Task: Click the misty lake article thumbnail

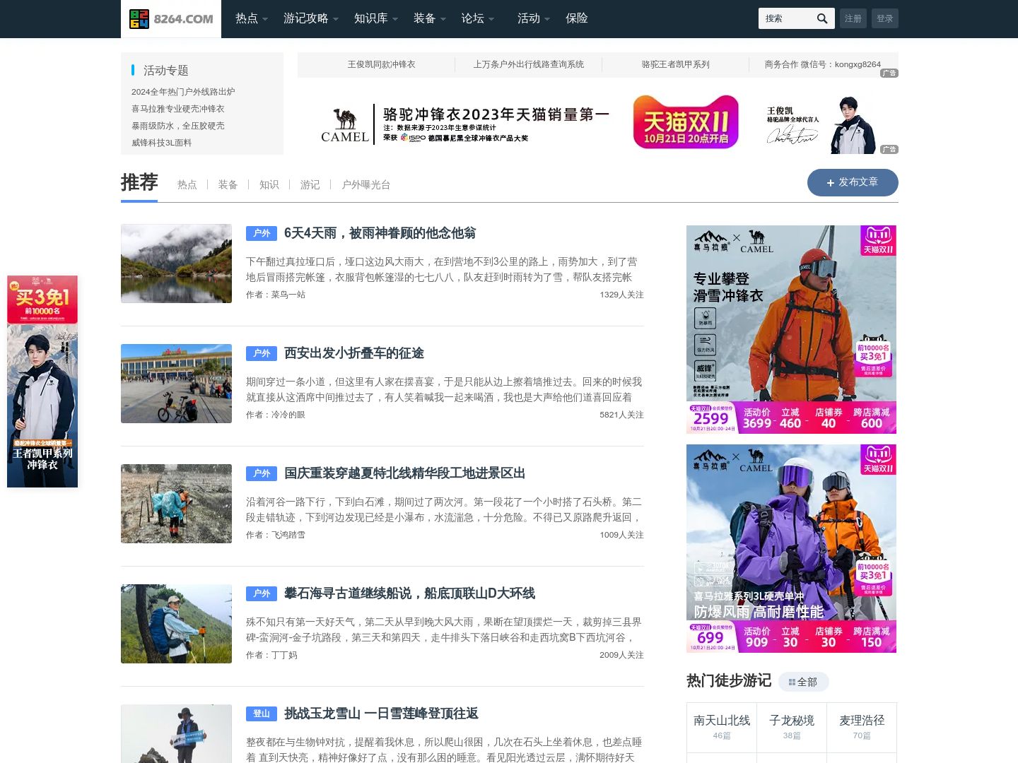Action: pyautogui.click(x=176, y=264)
